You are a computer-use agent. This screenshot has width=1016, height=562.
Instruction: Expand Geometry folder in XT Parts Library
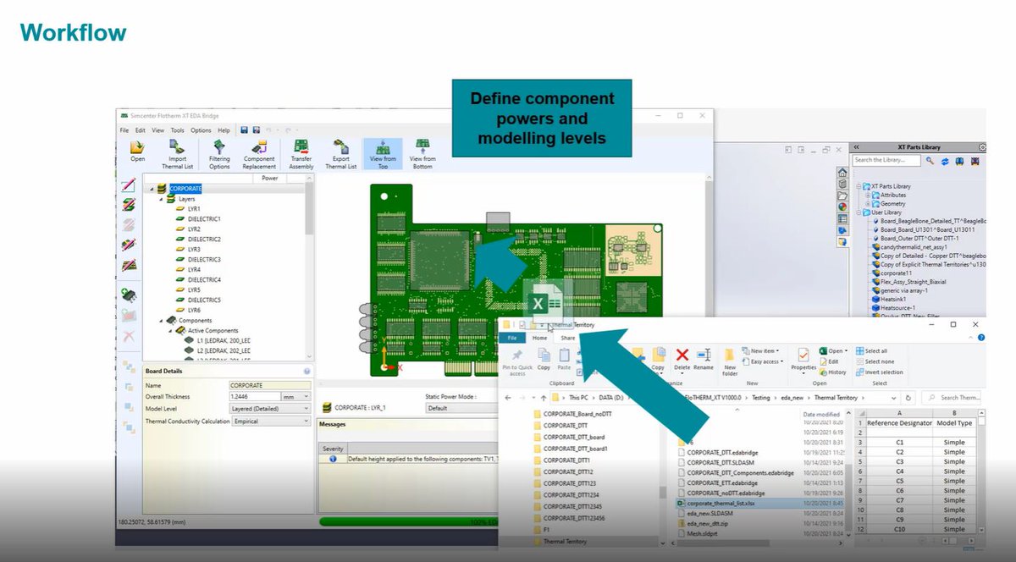point(867,203)
